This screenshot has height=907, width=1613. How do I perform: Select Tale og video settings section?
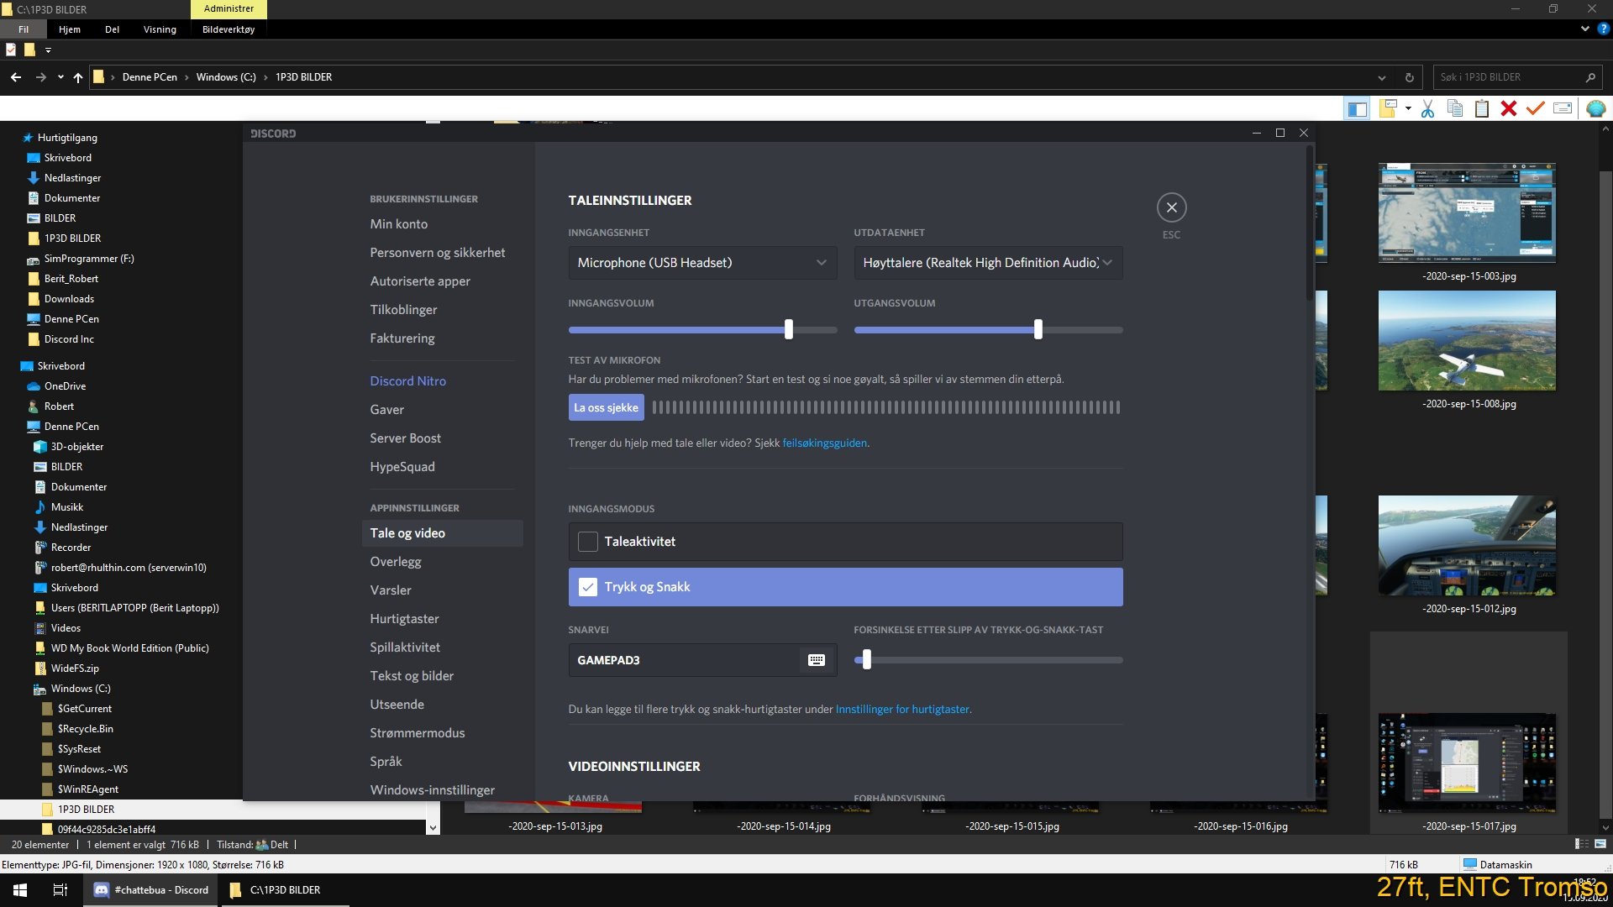[407, 532]
